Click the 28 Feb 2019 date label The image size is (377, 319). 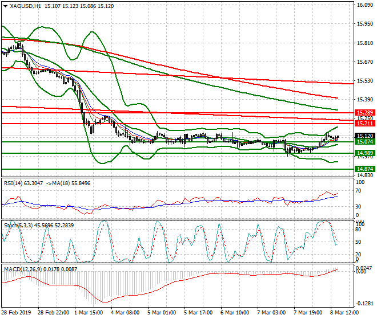coord(17,314)
